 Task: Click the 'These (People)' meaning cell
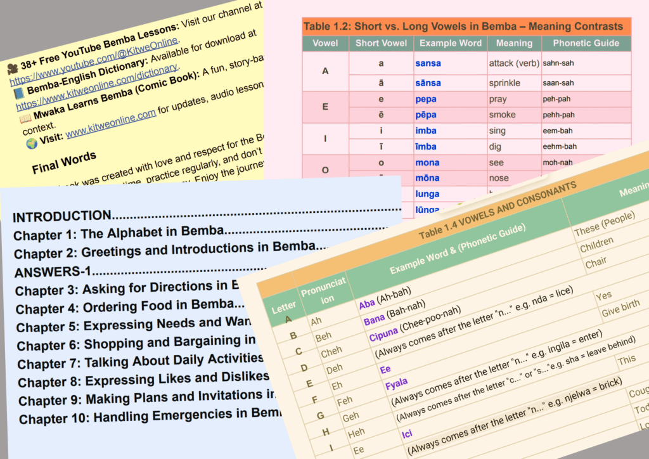pos(605,224)
